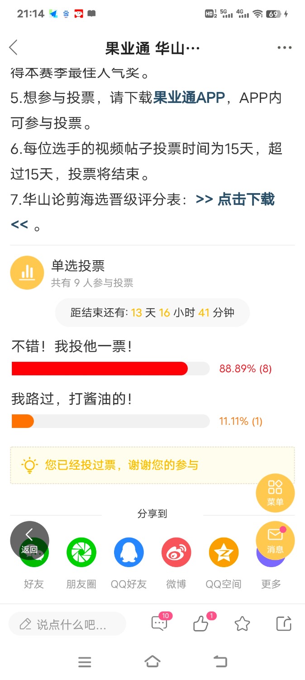Select poll option 不错！我投他一票！
Image resolution: width=305 pixels, height=680 pixels.
click(x=71, y=347)
